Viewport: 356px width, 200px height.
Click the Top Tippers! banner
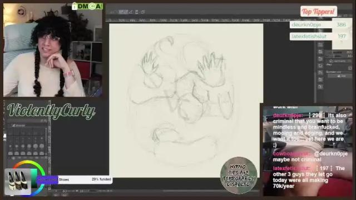pyautogui.click(x=319, y=11)
